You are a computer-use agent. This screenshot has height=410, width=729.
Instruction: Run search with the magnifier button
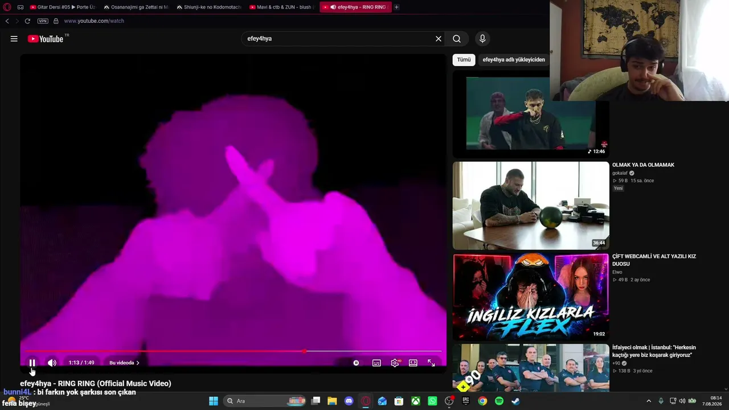tap(457, 39)
